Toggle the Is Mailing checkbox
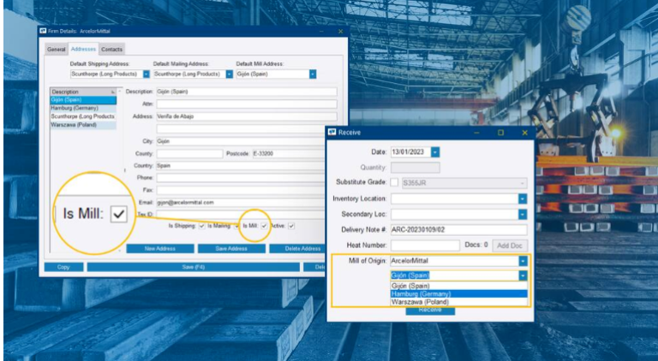Image resolution: width=658 pixels, height=361 pixels. click(236, 226)
